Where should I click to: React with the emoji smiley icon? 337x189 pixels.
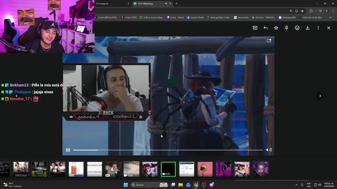coord(297,28)
